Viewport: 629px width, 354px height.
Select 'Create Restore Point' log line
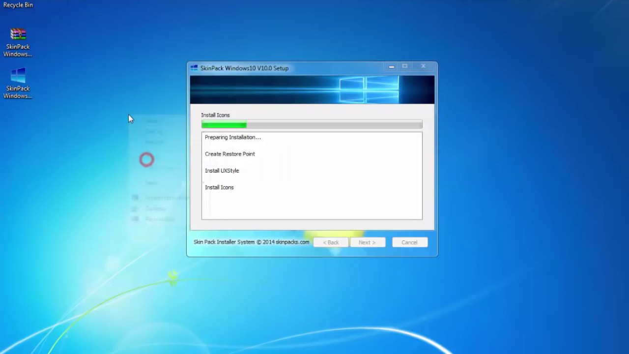(x=230, y=154)
